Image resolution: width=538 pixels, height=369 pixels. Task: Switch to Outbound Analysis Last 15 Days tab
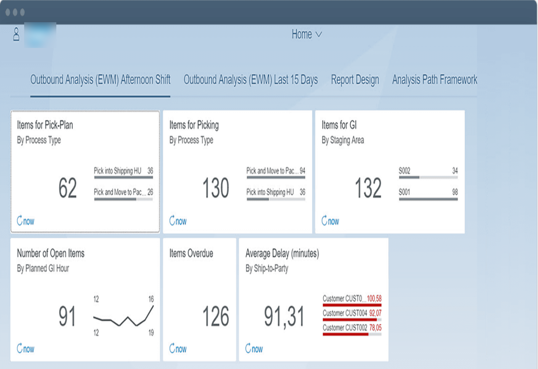point(251,80)
